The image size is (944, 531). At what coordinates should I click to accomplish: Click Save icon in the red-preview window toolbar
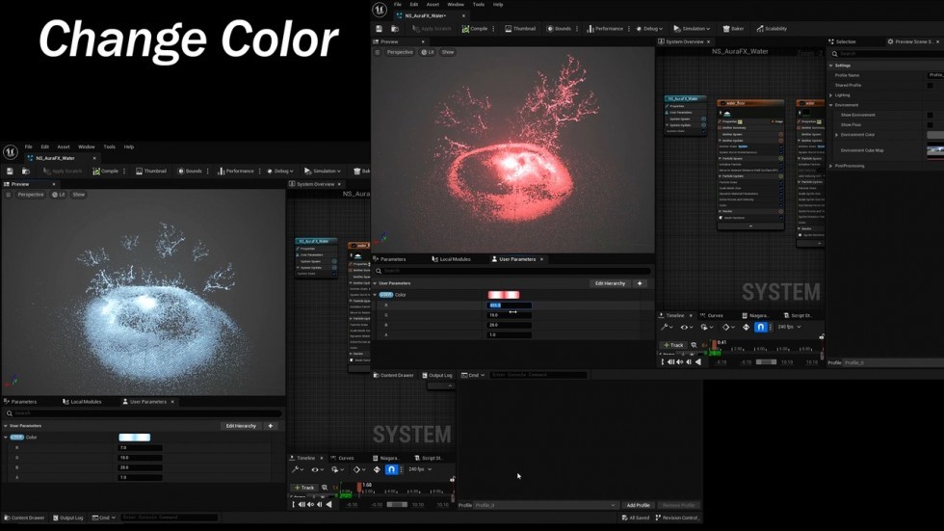(379, 28)
